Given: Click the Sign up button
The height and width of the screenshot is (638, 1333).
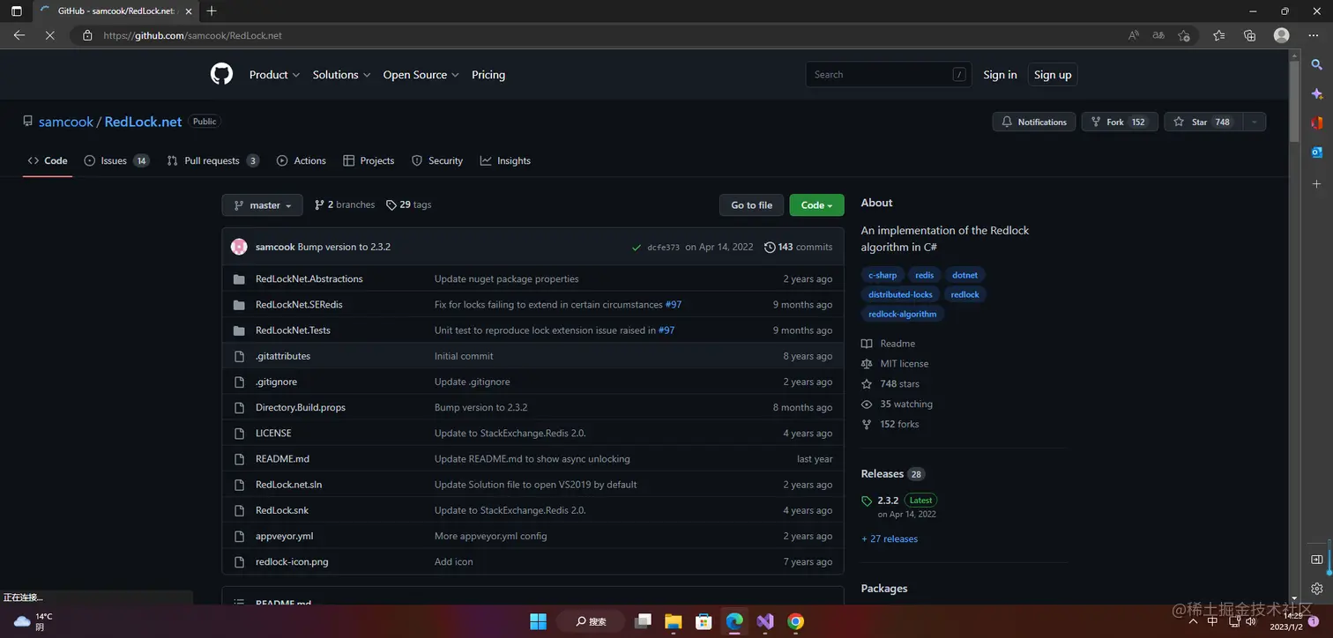Looking at the screenshot, I should click(1053, 75).
